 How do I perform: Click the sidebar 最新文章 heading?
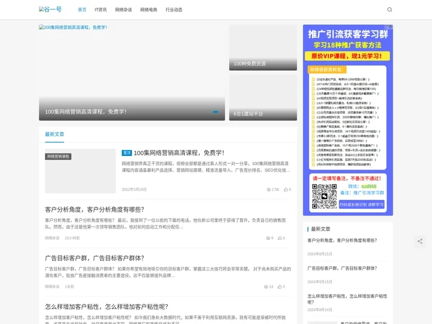(x=320, y=229)
